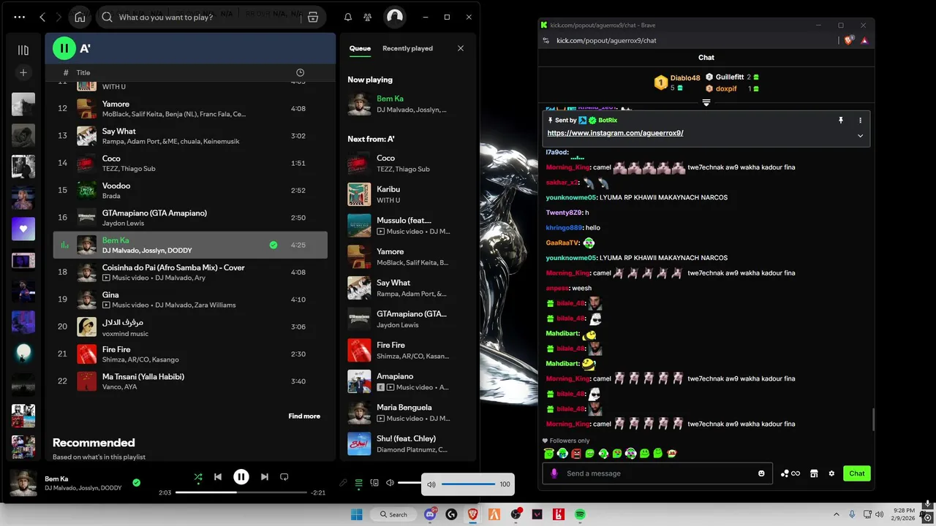Click Bem Ka now playing thumbnail in queue

[359, 104]
